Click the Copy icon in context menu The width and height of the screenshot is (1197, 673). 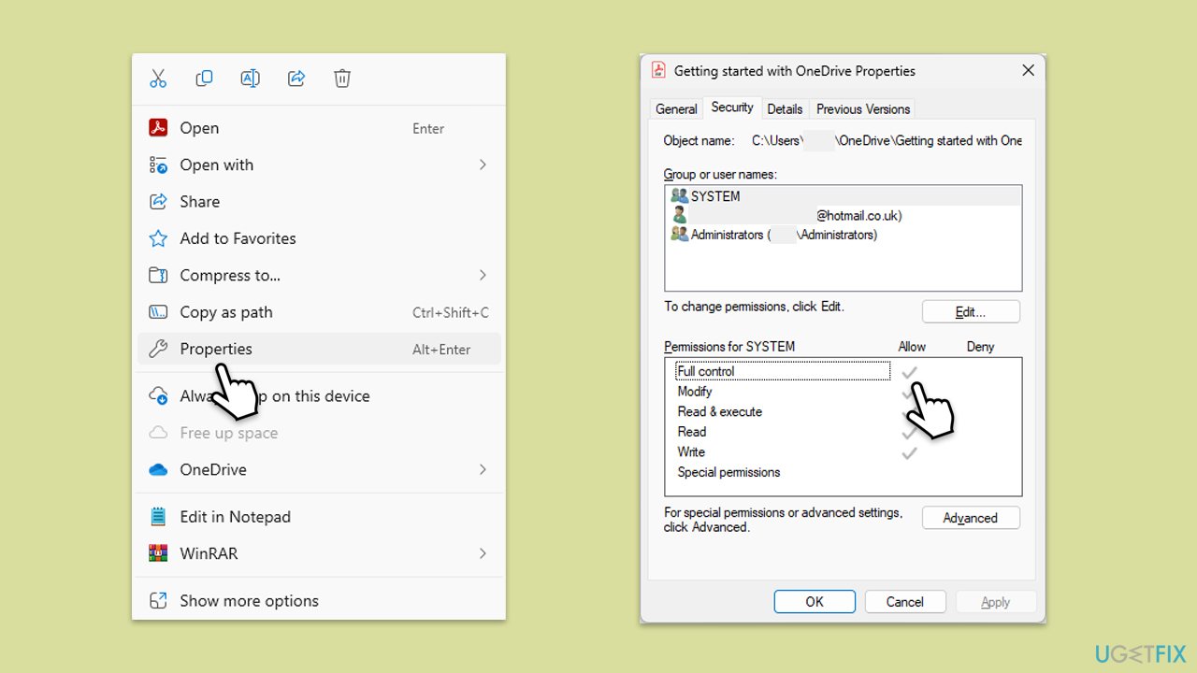(204, 79)
